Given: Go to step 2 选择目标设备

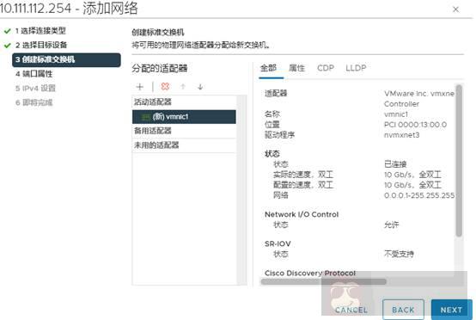Looking at the screenshot, I should click(41, 45).
